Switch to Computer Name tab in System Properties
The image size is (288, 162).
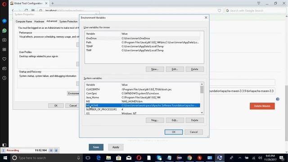pyautogui.click(x=24, y=22)
